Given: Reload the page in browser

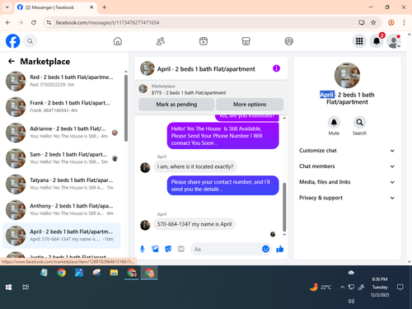Looking at the screenshot, I should click(x=34, y=22).
